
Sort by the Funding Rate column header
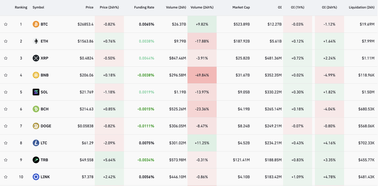144,7
